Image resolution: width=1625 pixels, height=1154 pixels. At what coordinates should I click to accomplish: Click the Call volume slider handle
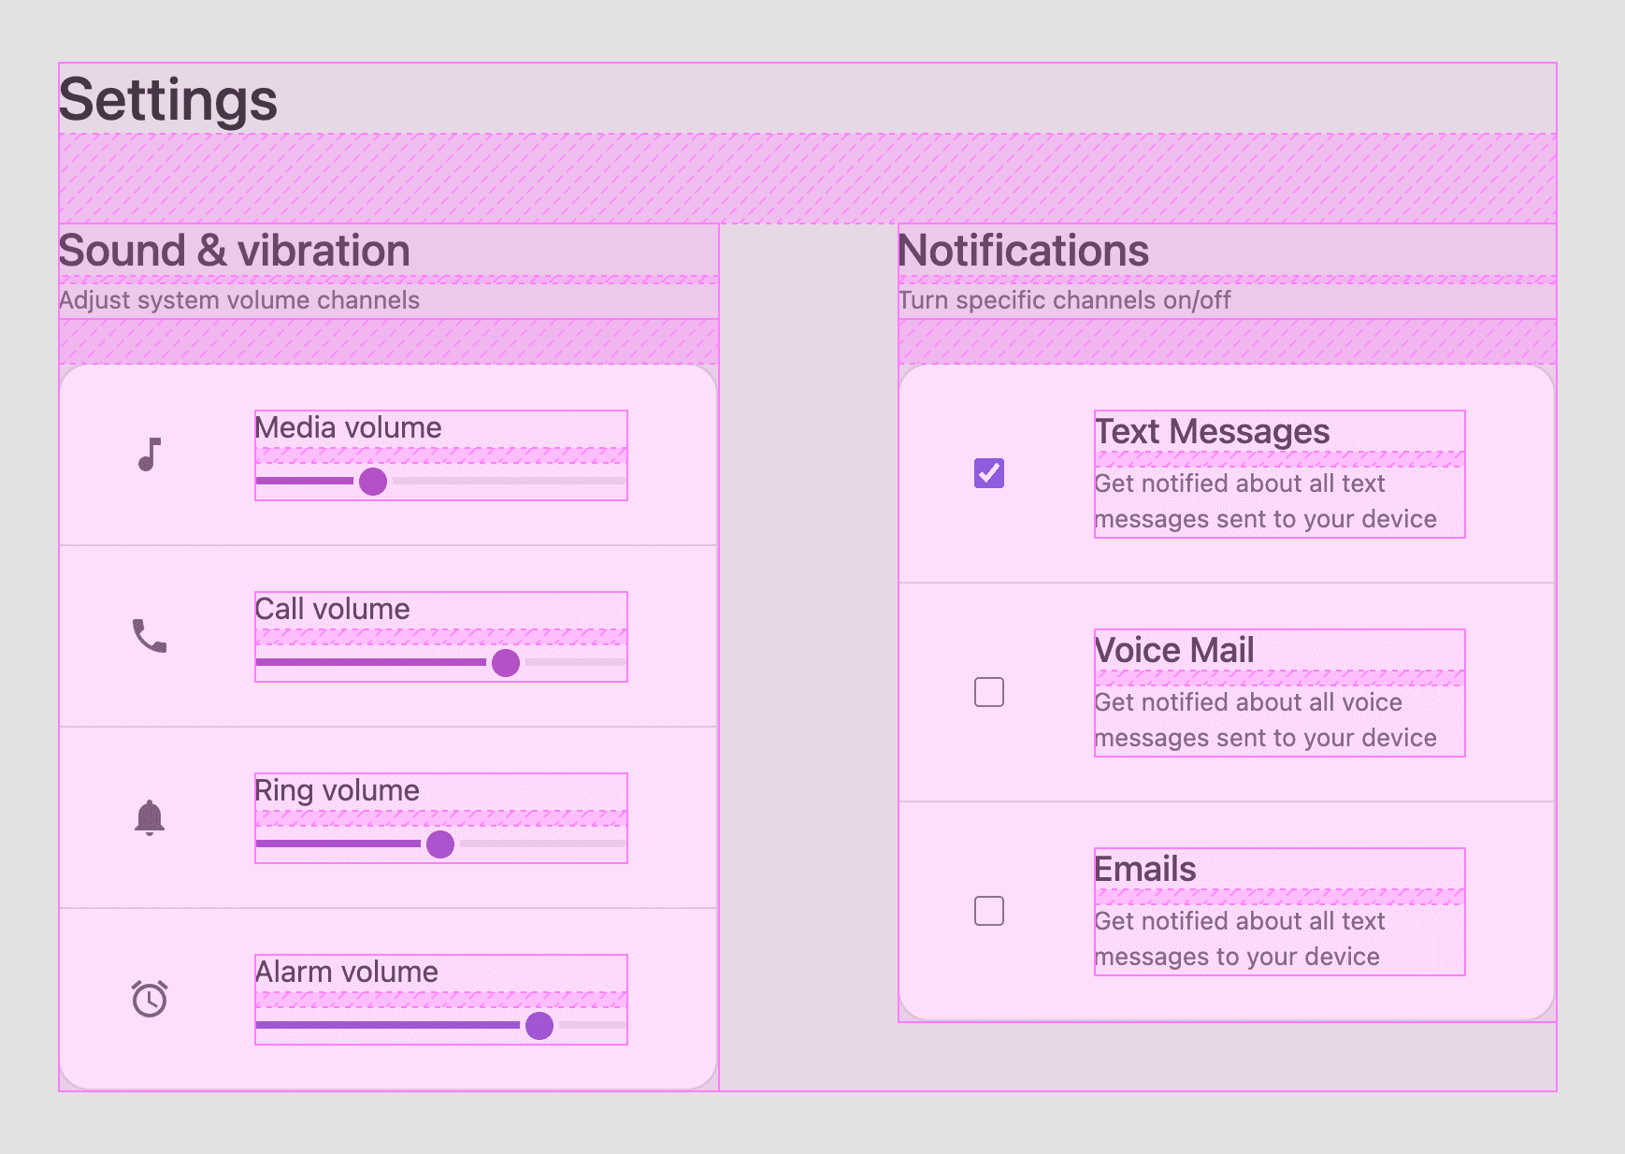[x=506, y=663]
